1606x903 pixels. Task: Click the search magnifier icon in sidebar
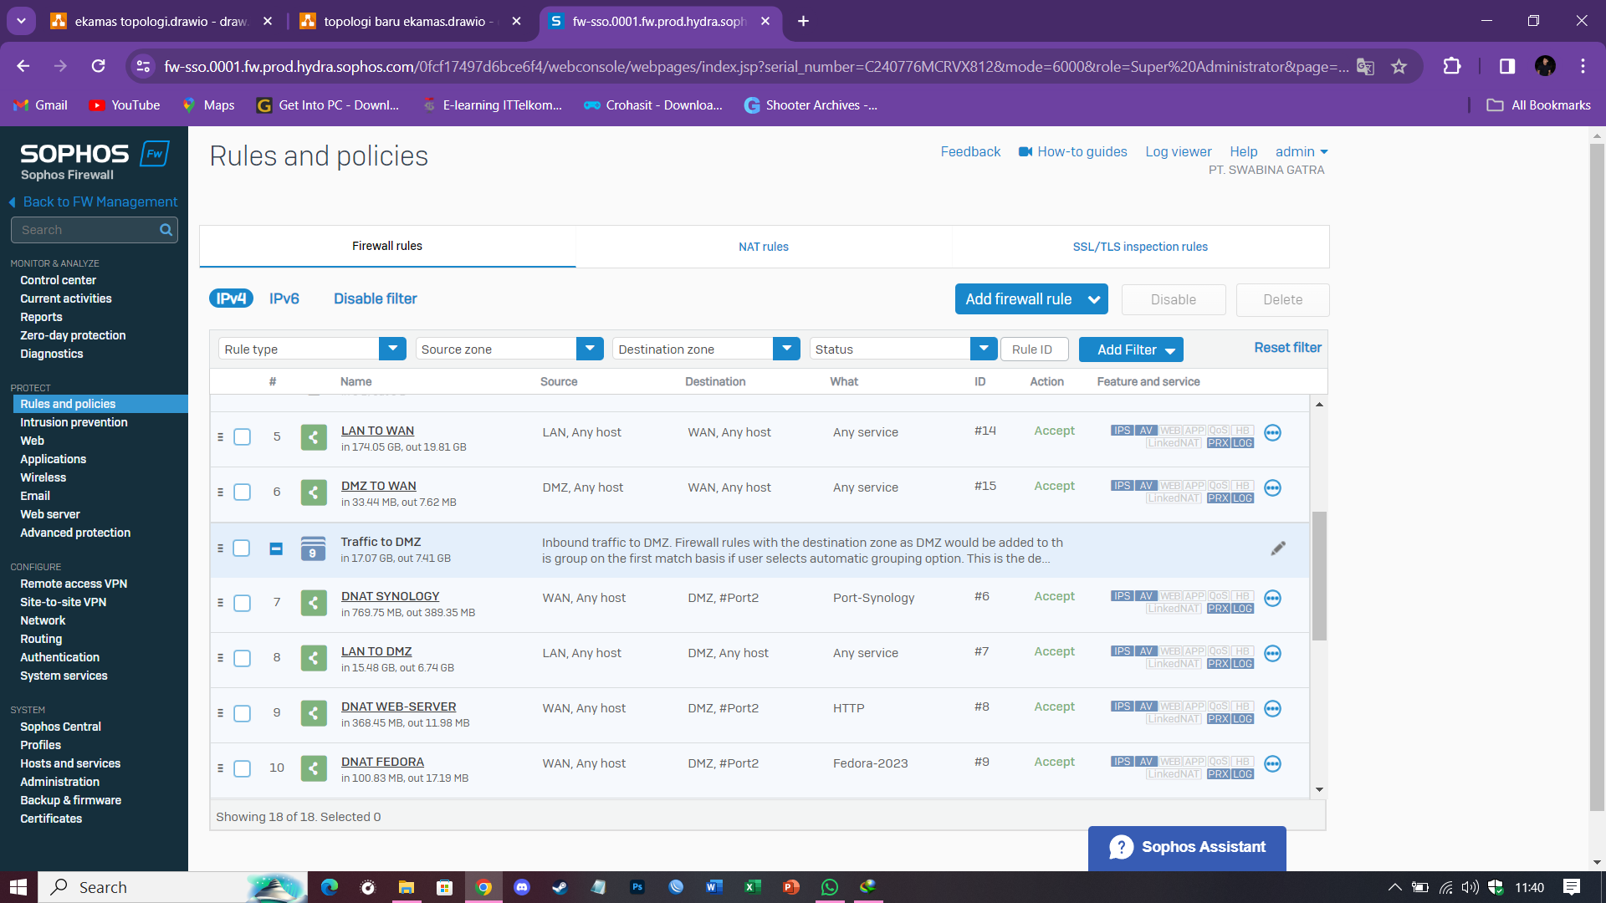click(166, 230)
